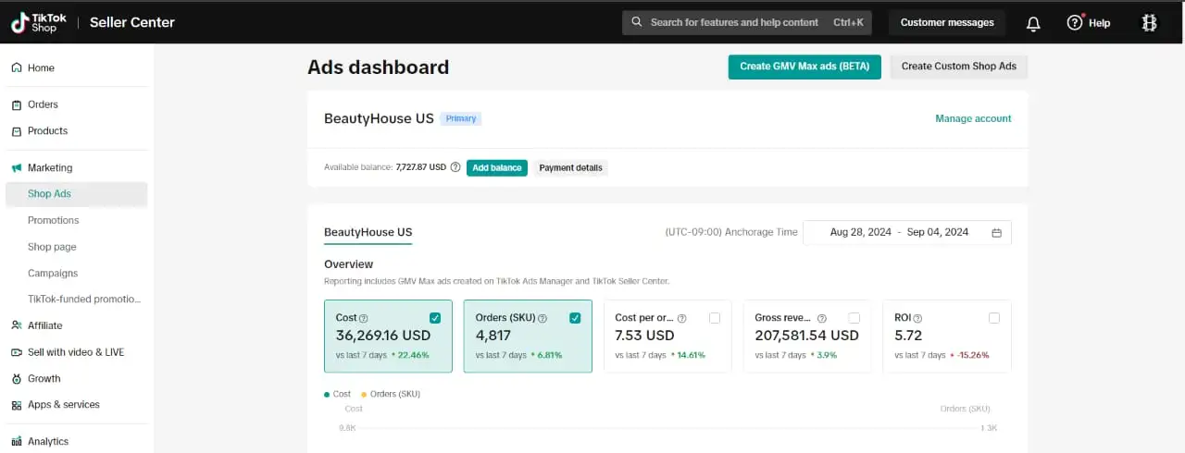
Task: Click the calendar icon in date range
Action: [996, 233]
